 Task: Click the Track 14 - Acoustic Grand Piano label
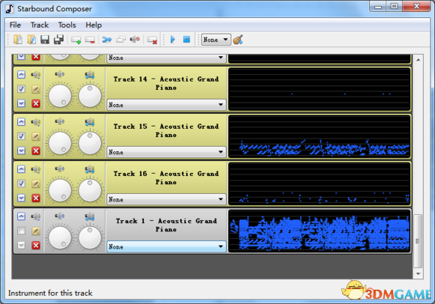pyautogui.click(x=166, y=83)
